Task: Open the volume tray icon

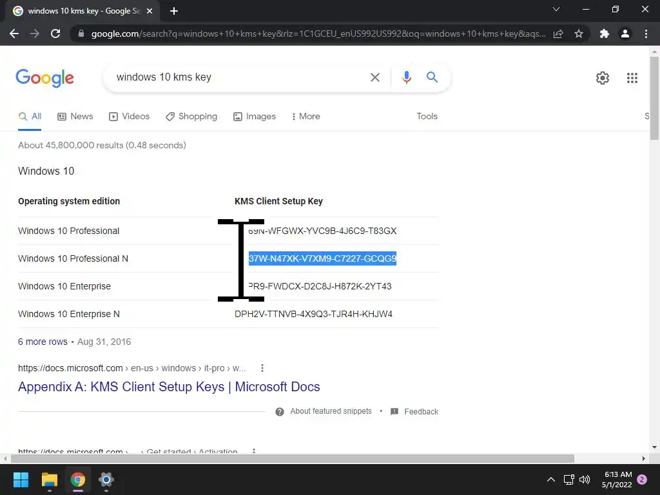Action: (585, 480)
